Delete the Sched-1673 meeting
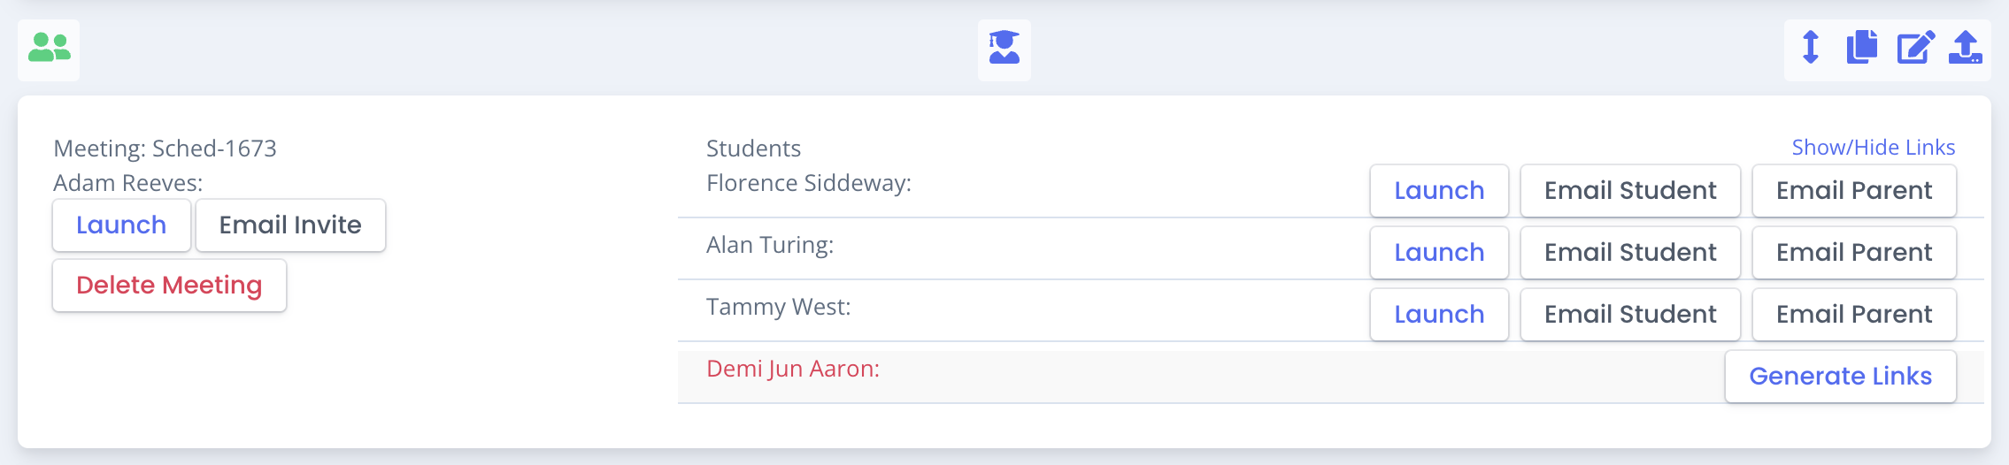The width and height of the screenshot is (2009, 465). coord(169,286)
